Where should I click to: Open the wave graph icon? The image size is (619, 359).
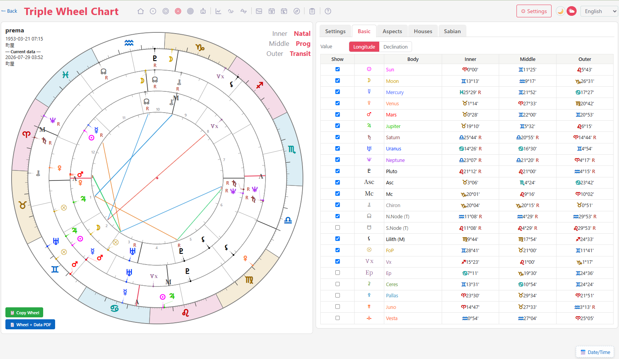(x=231, y=11)
